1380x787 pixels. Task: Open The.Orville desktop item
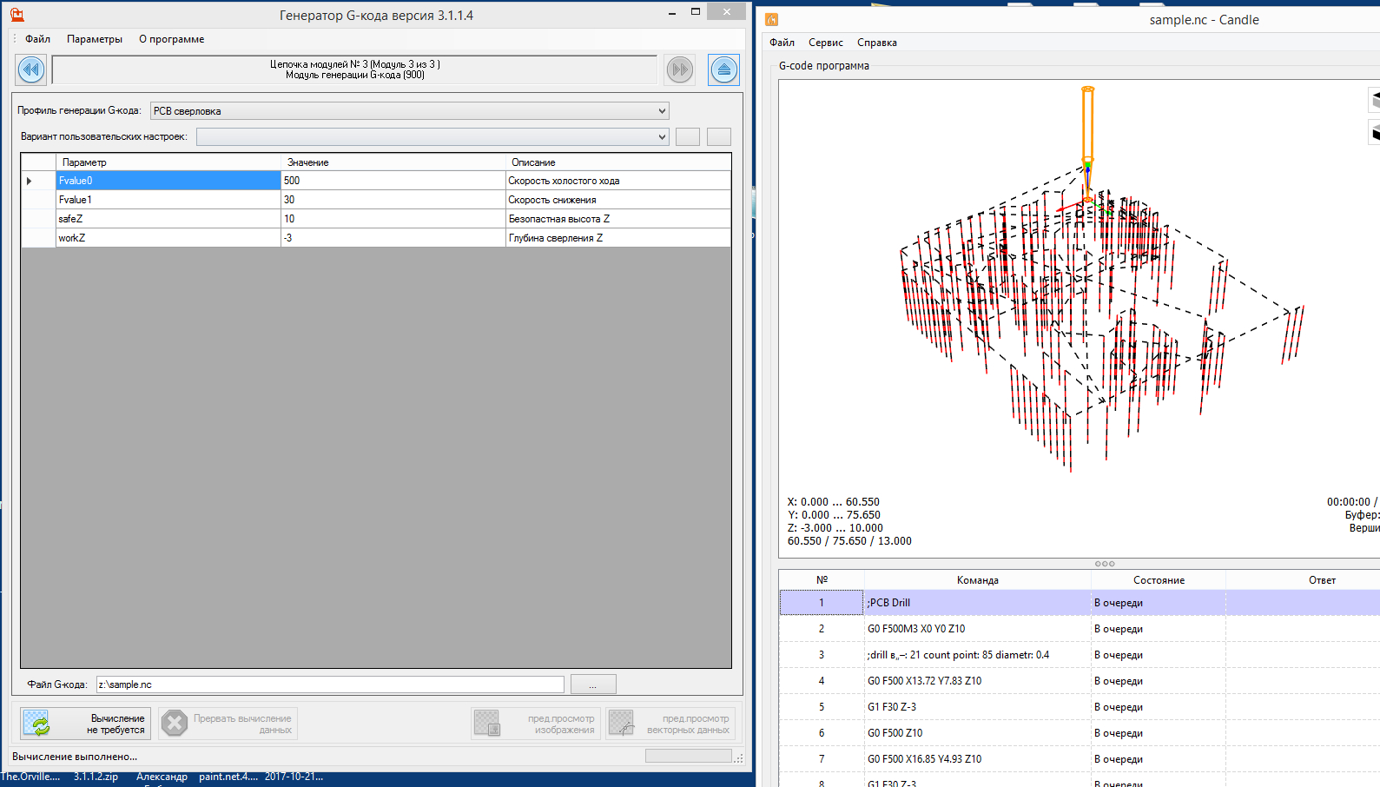pos(30,777)
